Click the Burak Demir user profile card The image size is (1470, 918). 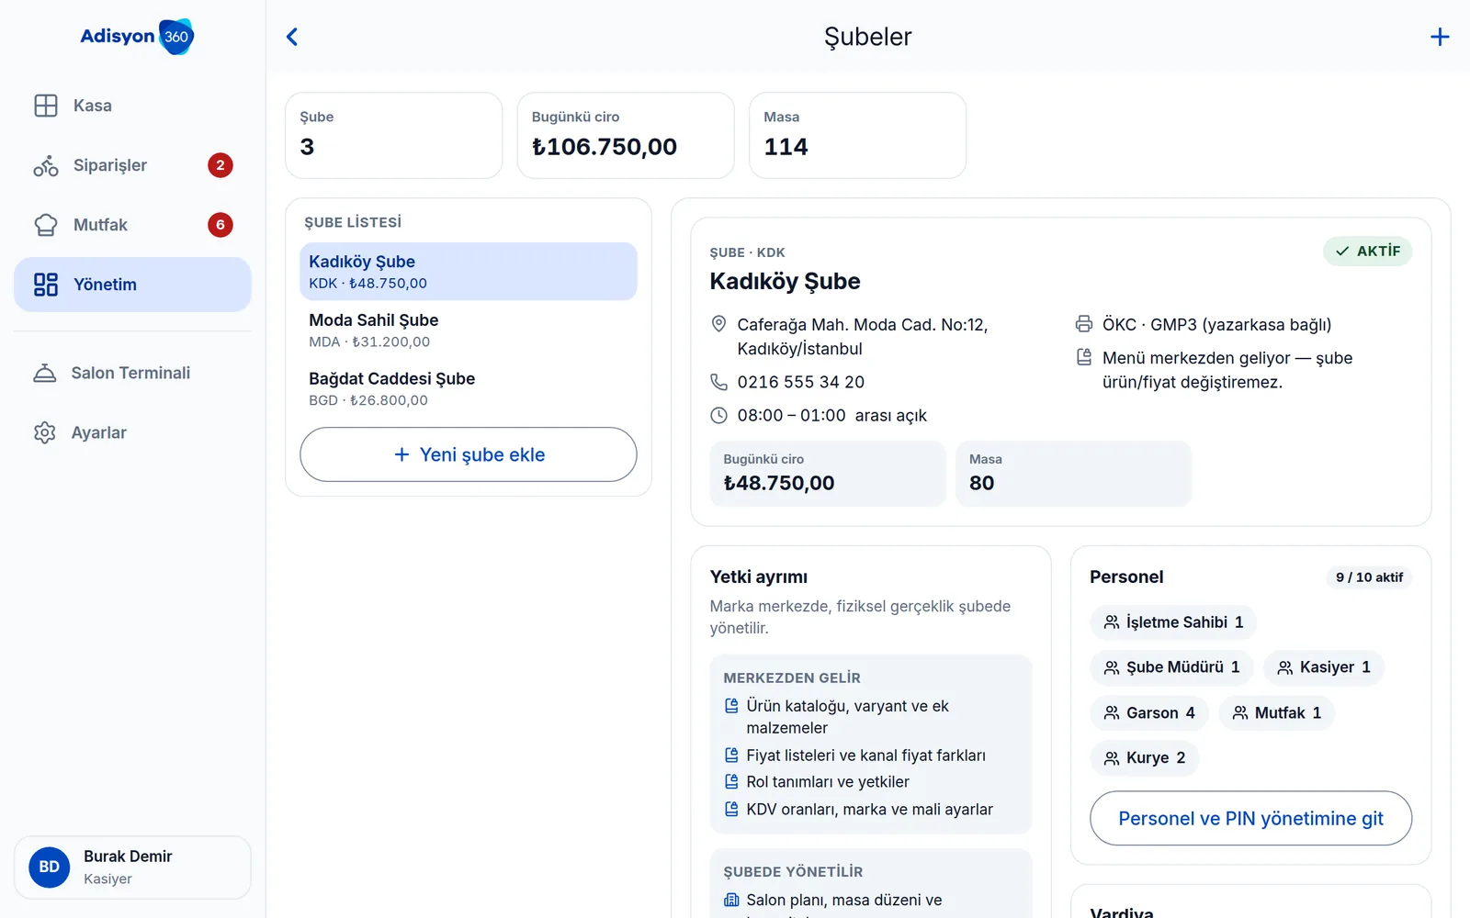pyautogui.click(x=132, y=867)
